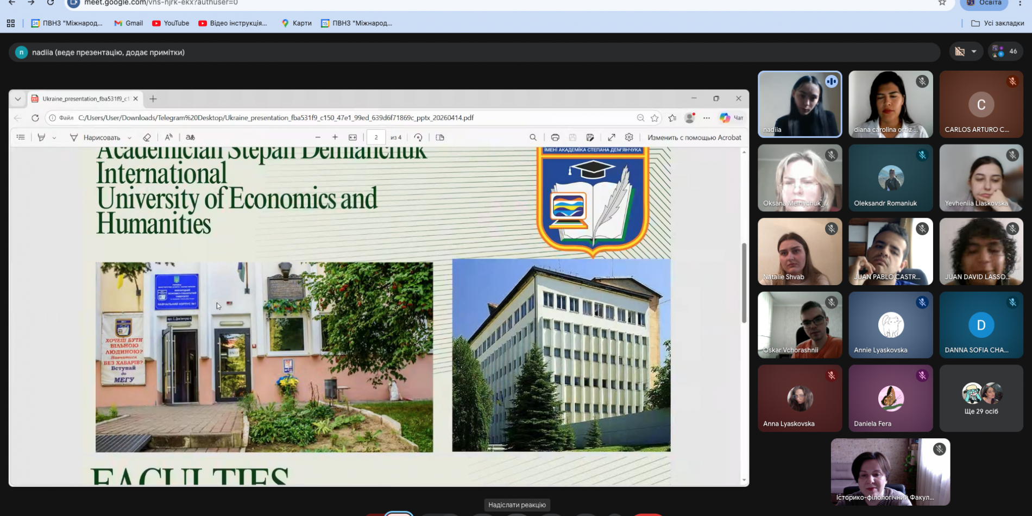Click the PDF page number field
Image resolution: width=1032 pixels, height=516 pixels.
376,138
